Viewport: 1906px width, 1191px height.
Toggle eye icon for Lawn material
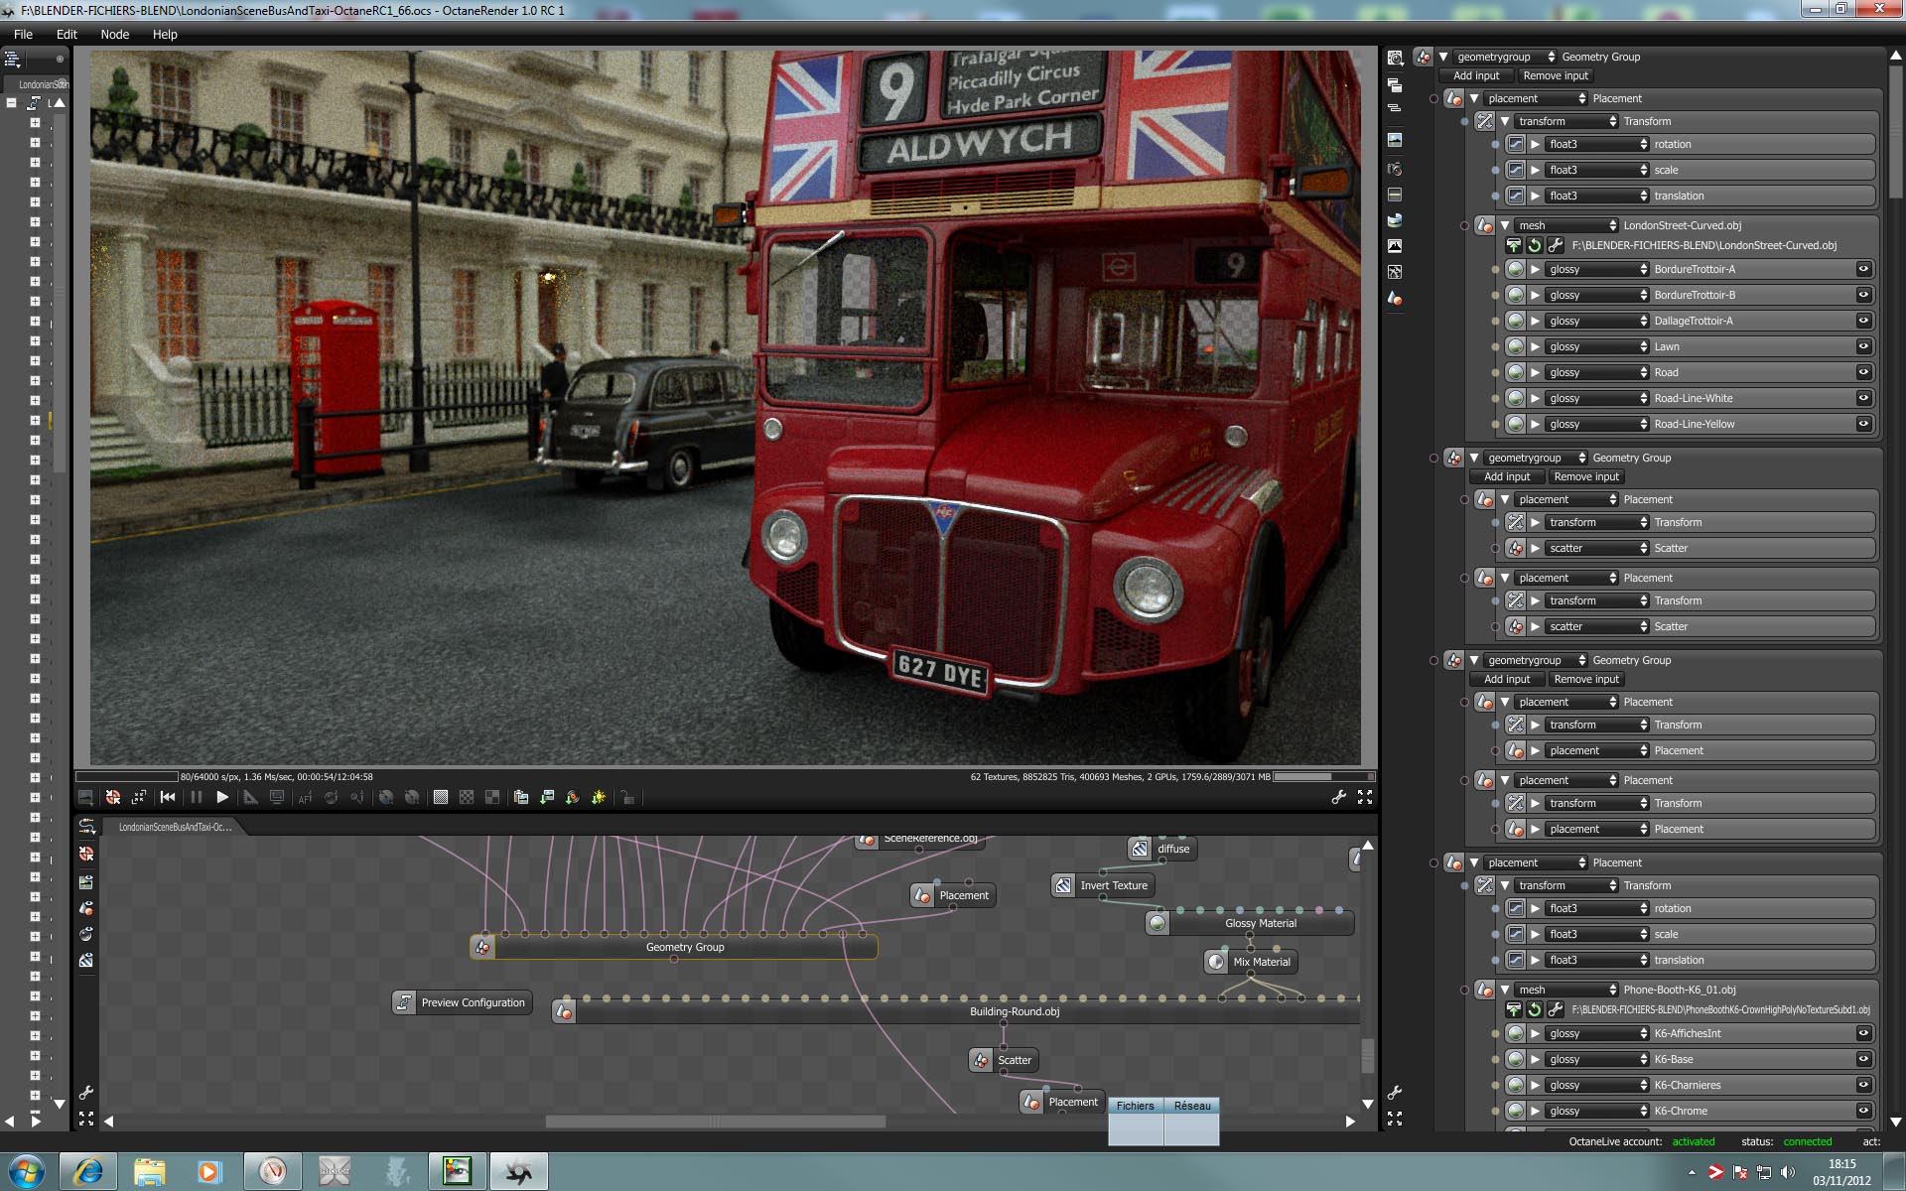[x=1863, y=346]
